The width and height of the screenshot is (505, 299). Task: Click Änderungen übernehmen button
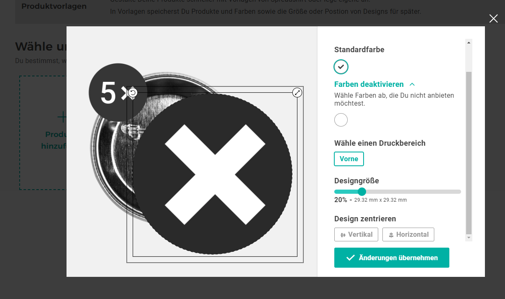click(392, 258)
